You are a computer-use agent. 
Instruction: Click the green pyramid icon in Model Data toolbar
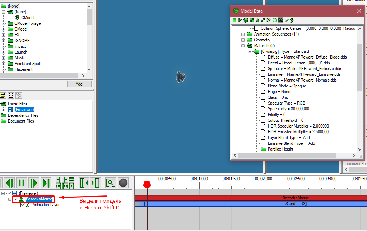coord(257,20)
